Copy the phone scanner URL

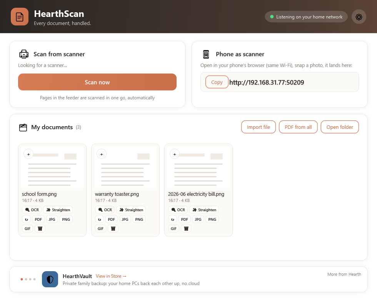point(217,82)
